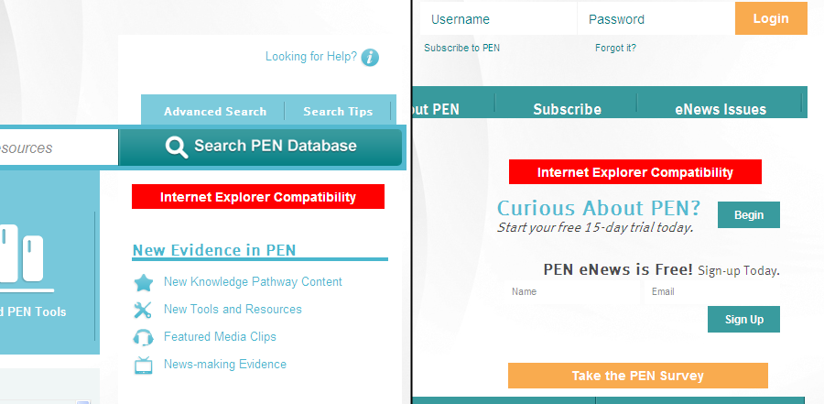Follow the Subscribe to PEN link
This screenshot has height=404, width=824.
[x=462, y=48]
